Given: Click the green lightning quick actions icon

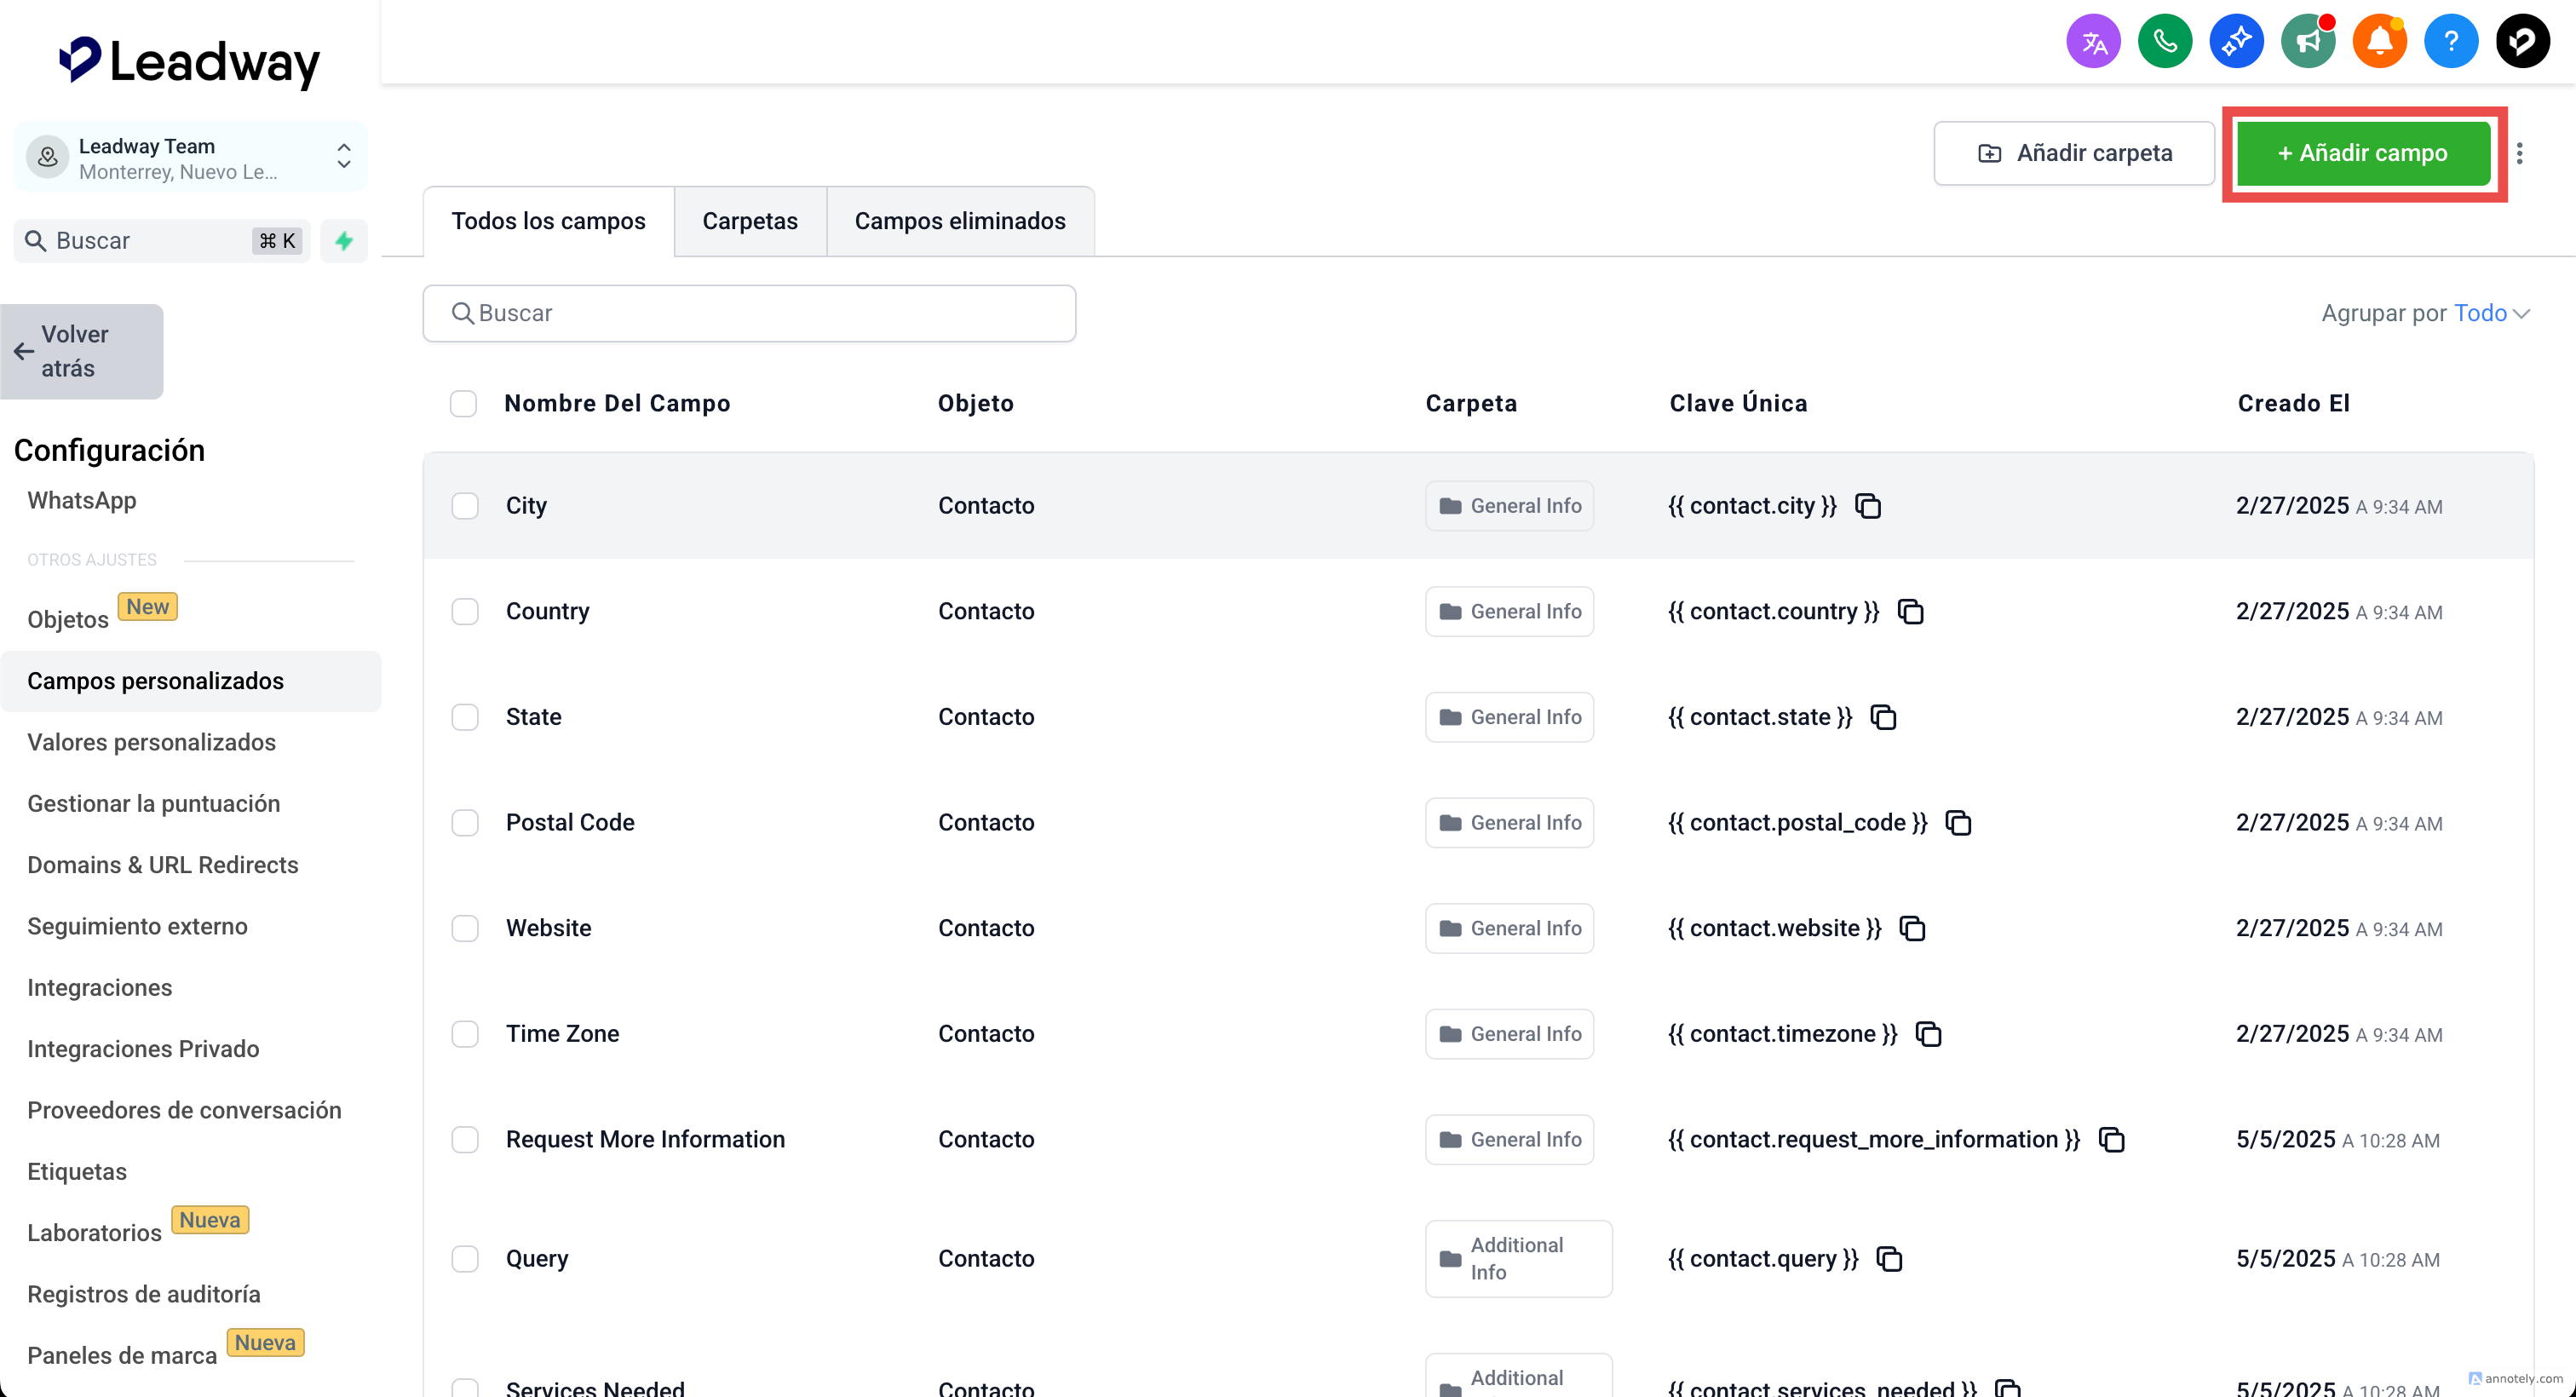Looking at the screenshot, I should click(x=344, y=241).
